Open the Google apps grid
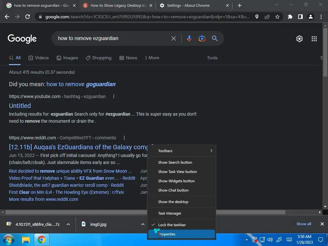Screen dimensions: 328x246 click(x=314, y=39)
